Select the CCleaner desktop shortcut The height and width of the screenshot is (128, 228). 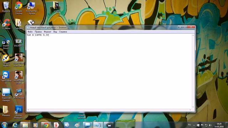[x=6, y=24]
